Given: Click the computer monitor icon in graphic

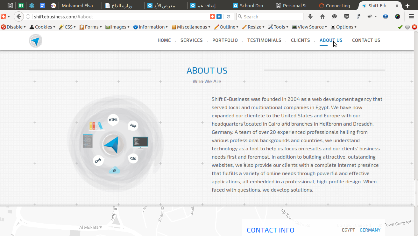Looking at the screenshot, I should pos(140,143).
